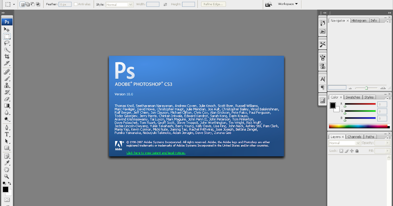This screenshot has width=393, height=206.
Task: Toggle Quick Mask mode button
Action: coord(7,200)
